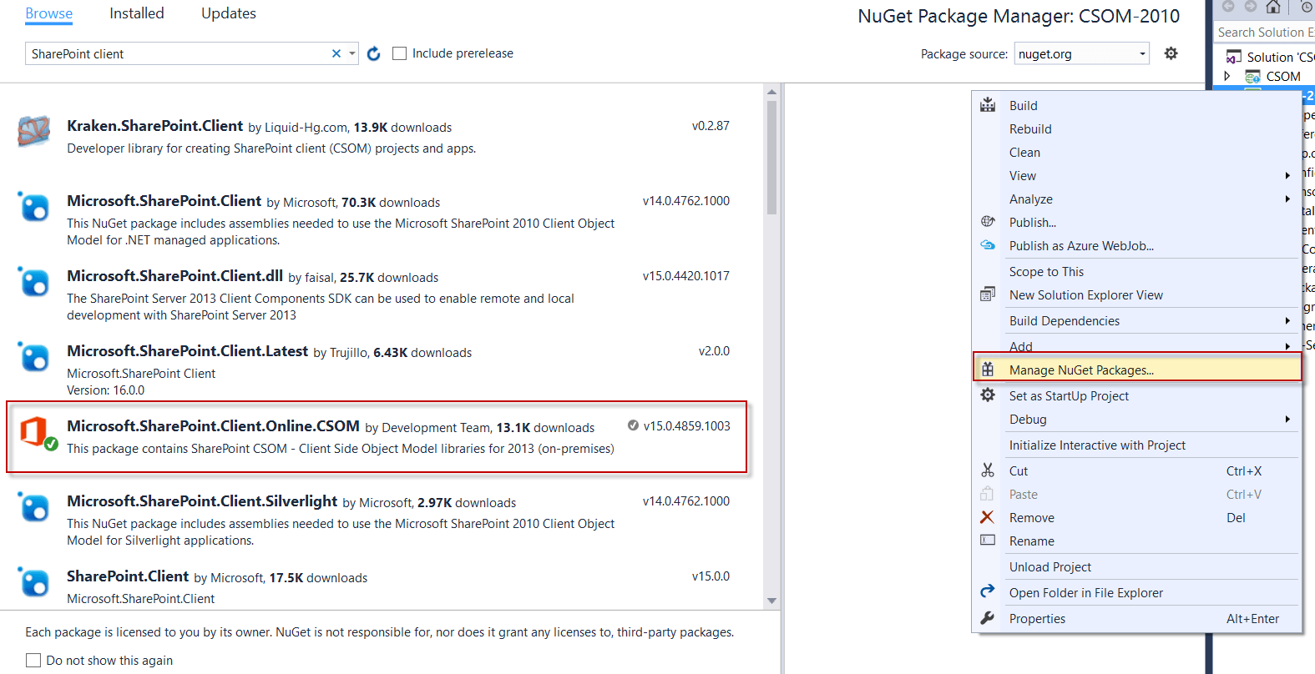Click the SharePoint.Client.Silverlight package icon

click(x=34, y=506)
